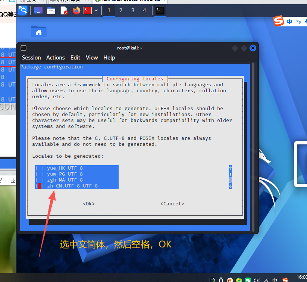Open the file manager panel icon
Viewport: 307px width, 282px height.
point(51,10)
